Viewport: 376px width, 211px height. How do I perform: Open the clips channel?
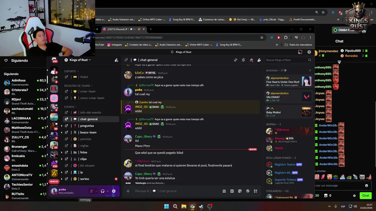91,159
